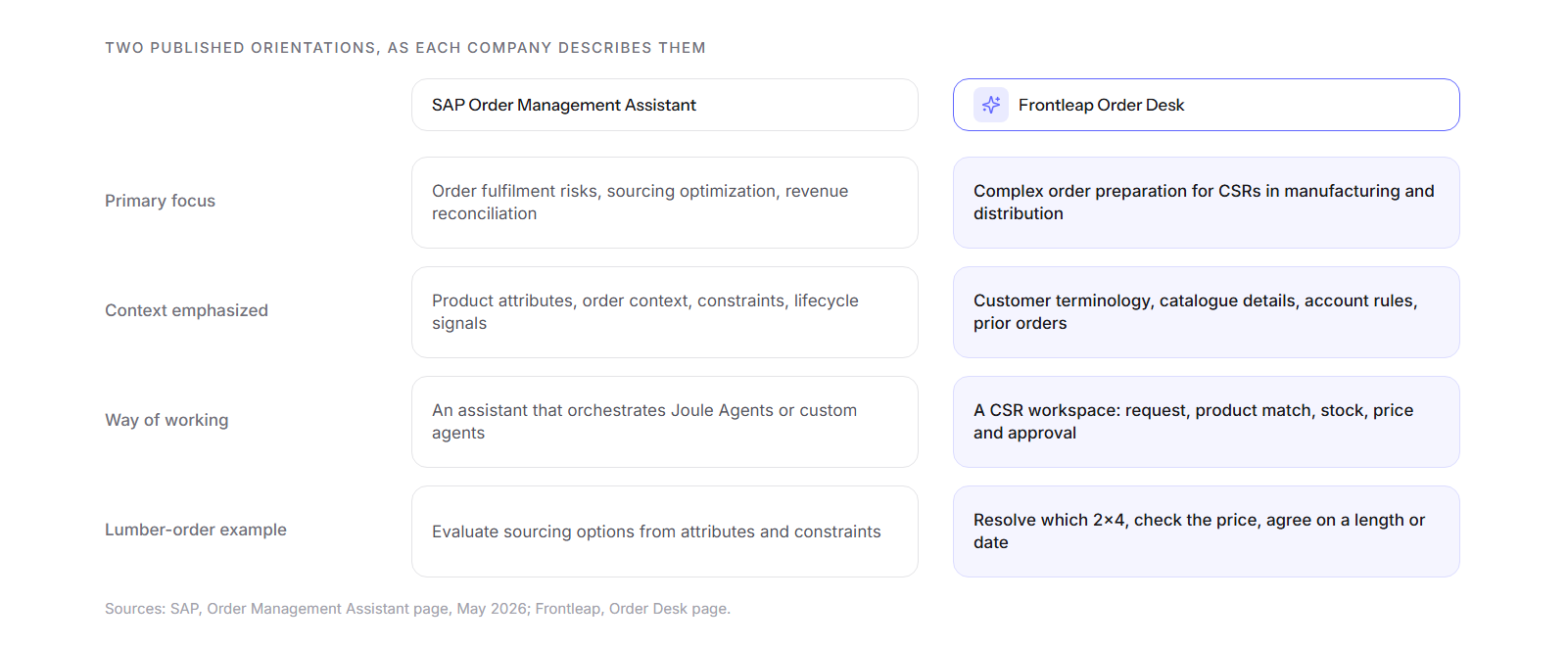Click the 'A CSR workspace' cell
This screenshot has width=1567, height=646.
coord(1207,422)
